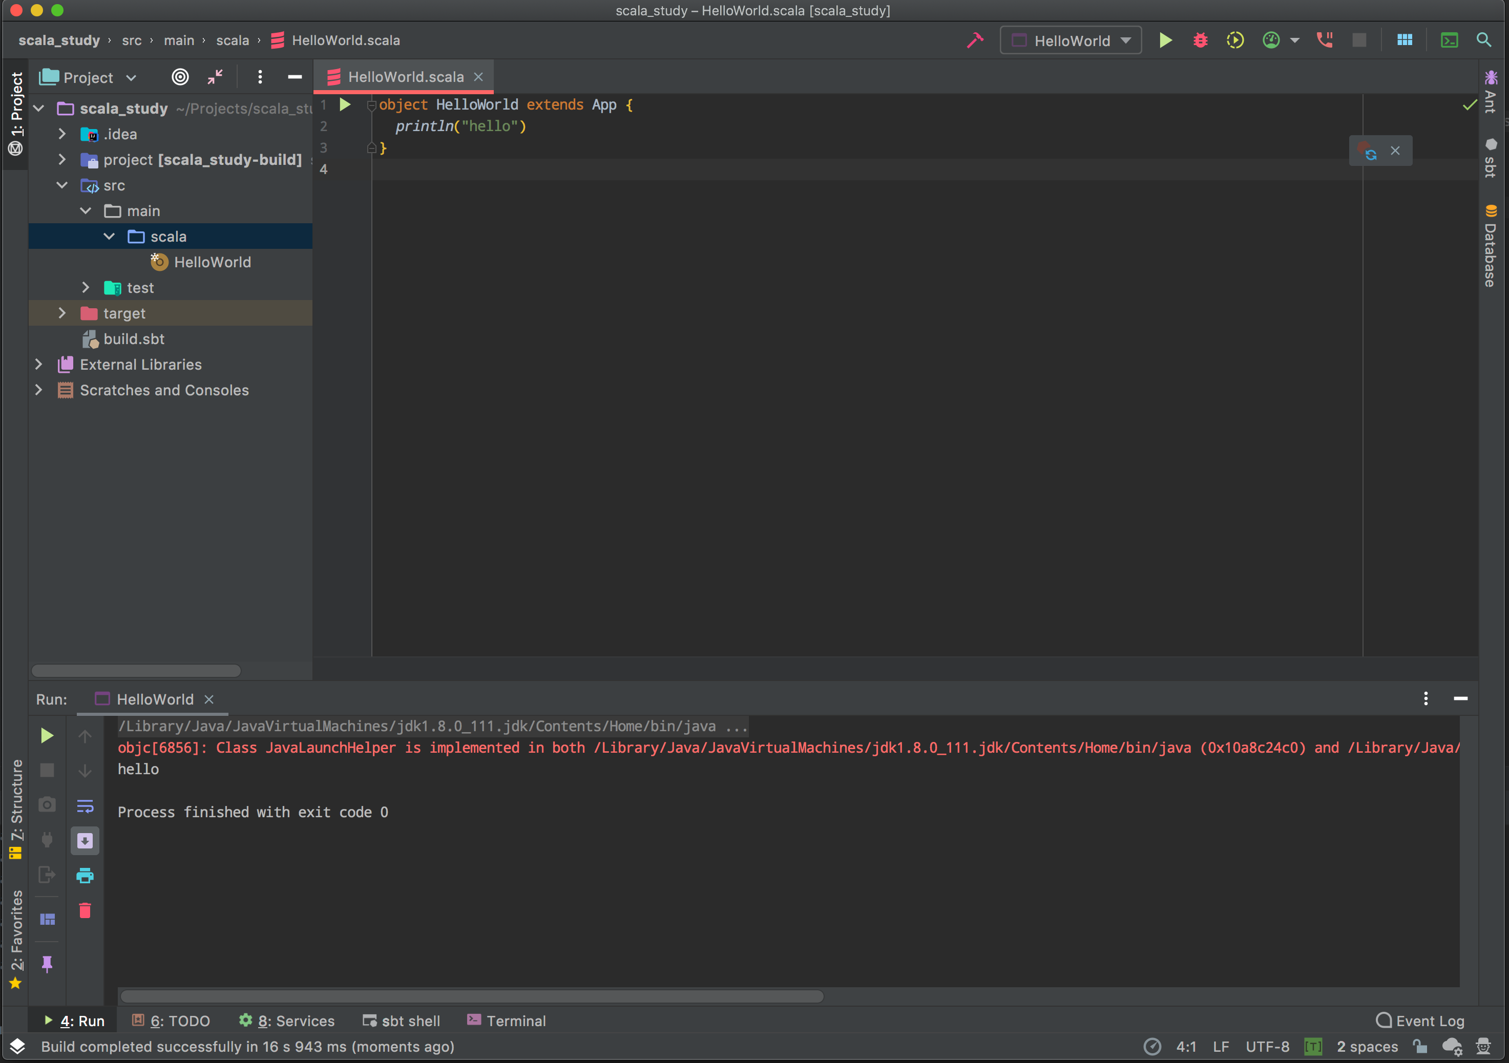Run with Coverage from top toolbar
The height and width of the screenshot is (1063, 1509).
coord(1235,41)
